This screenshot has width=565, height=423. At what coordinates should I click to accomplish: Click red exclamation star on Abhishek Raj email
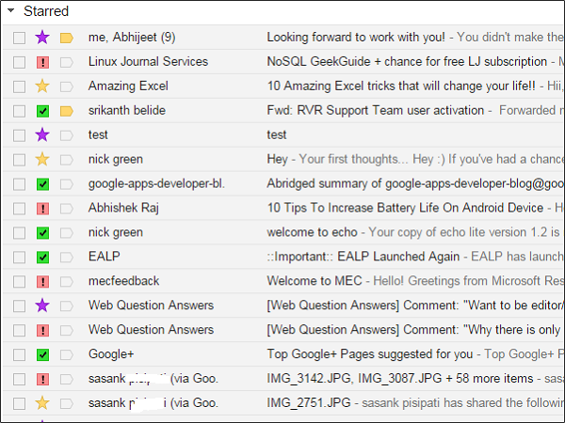[x=43, y=209]
